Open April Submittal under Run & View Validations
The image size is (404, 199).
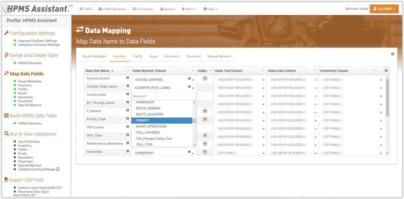(29, 141)
